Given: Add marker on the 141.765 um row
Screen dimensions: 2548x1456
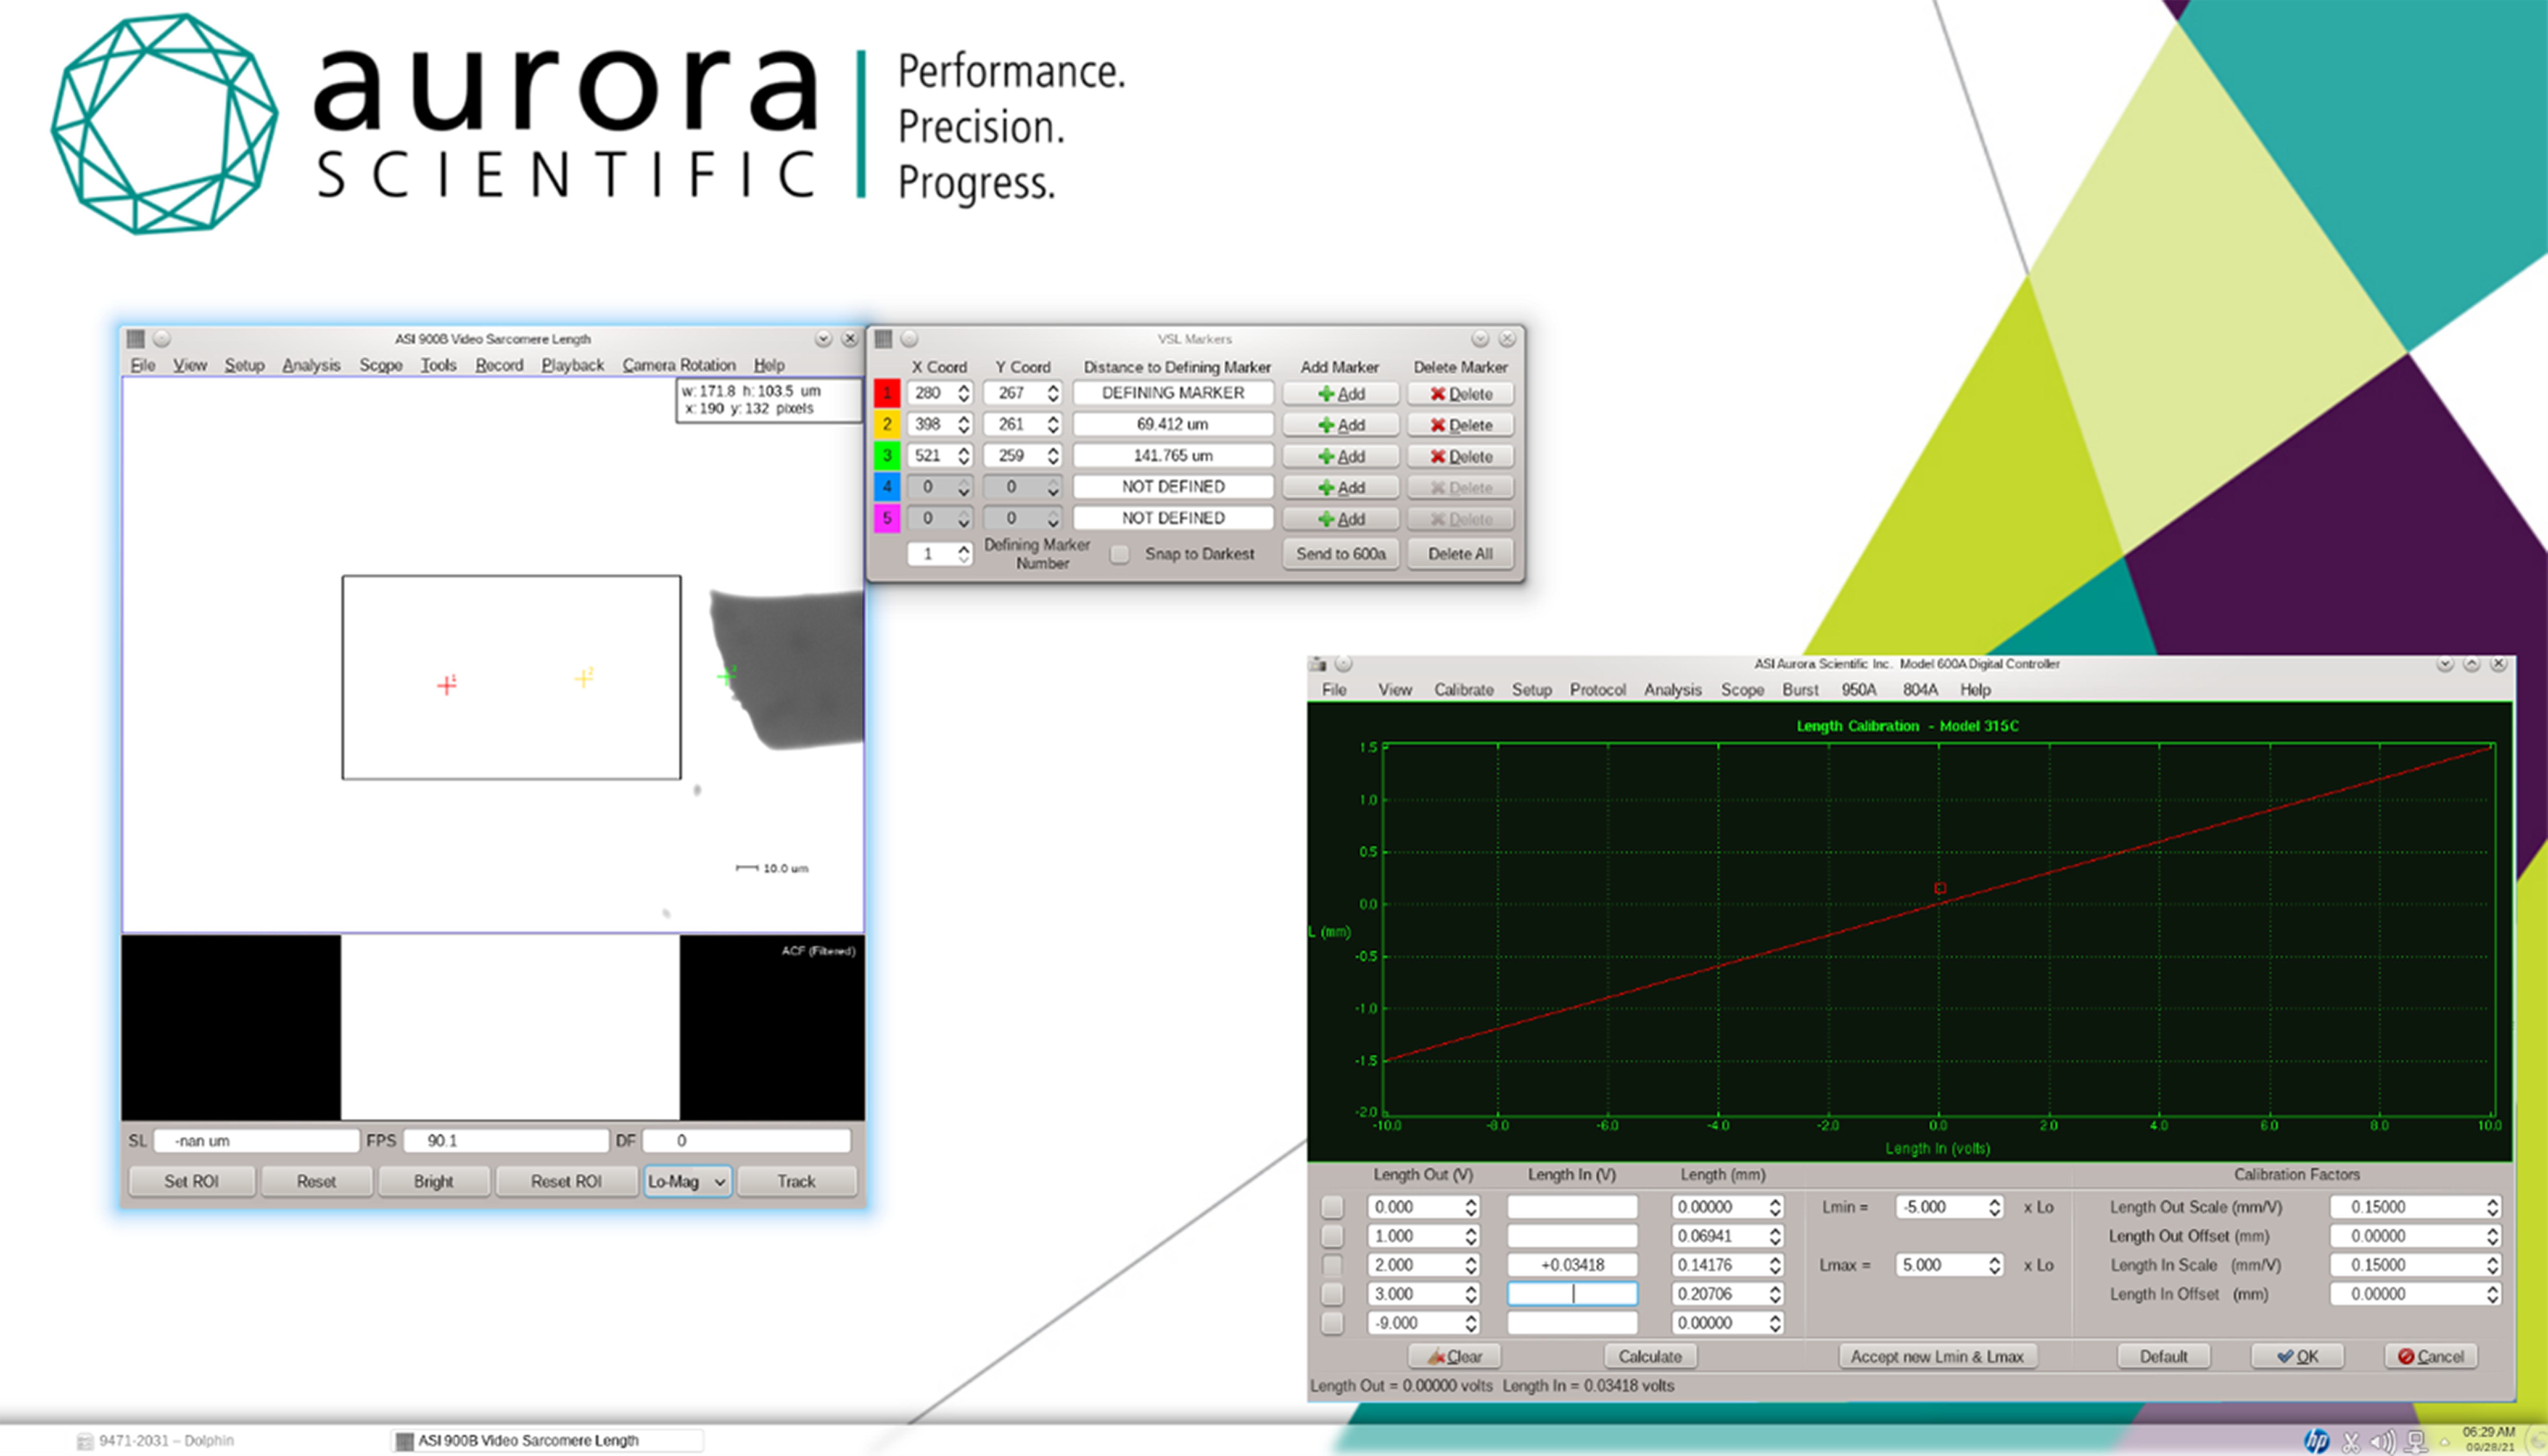Looking at the screenshot, I should coord(1340,456).
